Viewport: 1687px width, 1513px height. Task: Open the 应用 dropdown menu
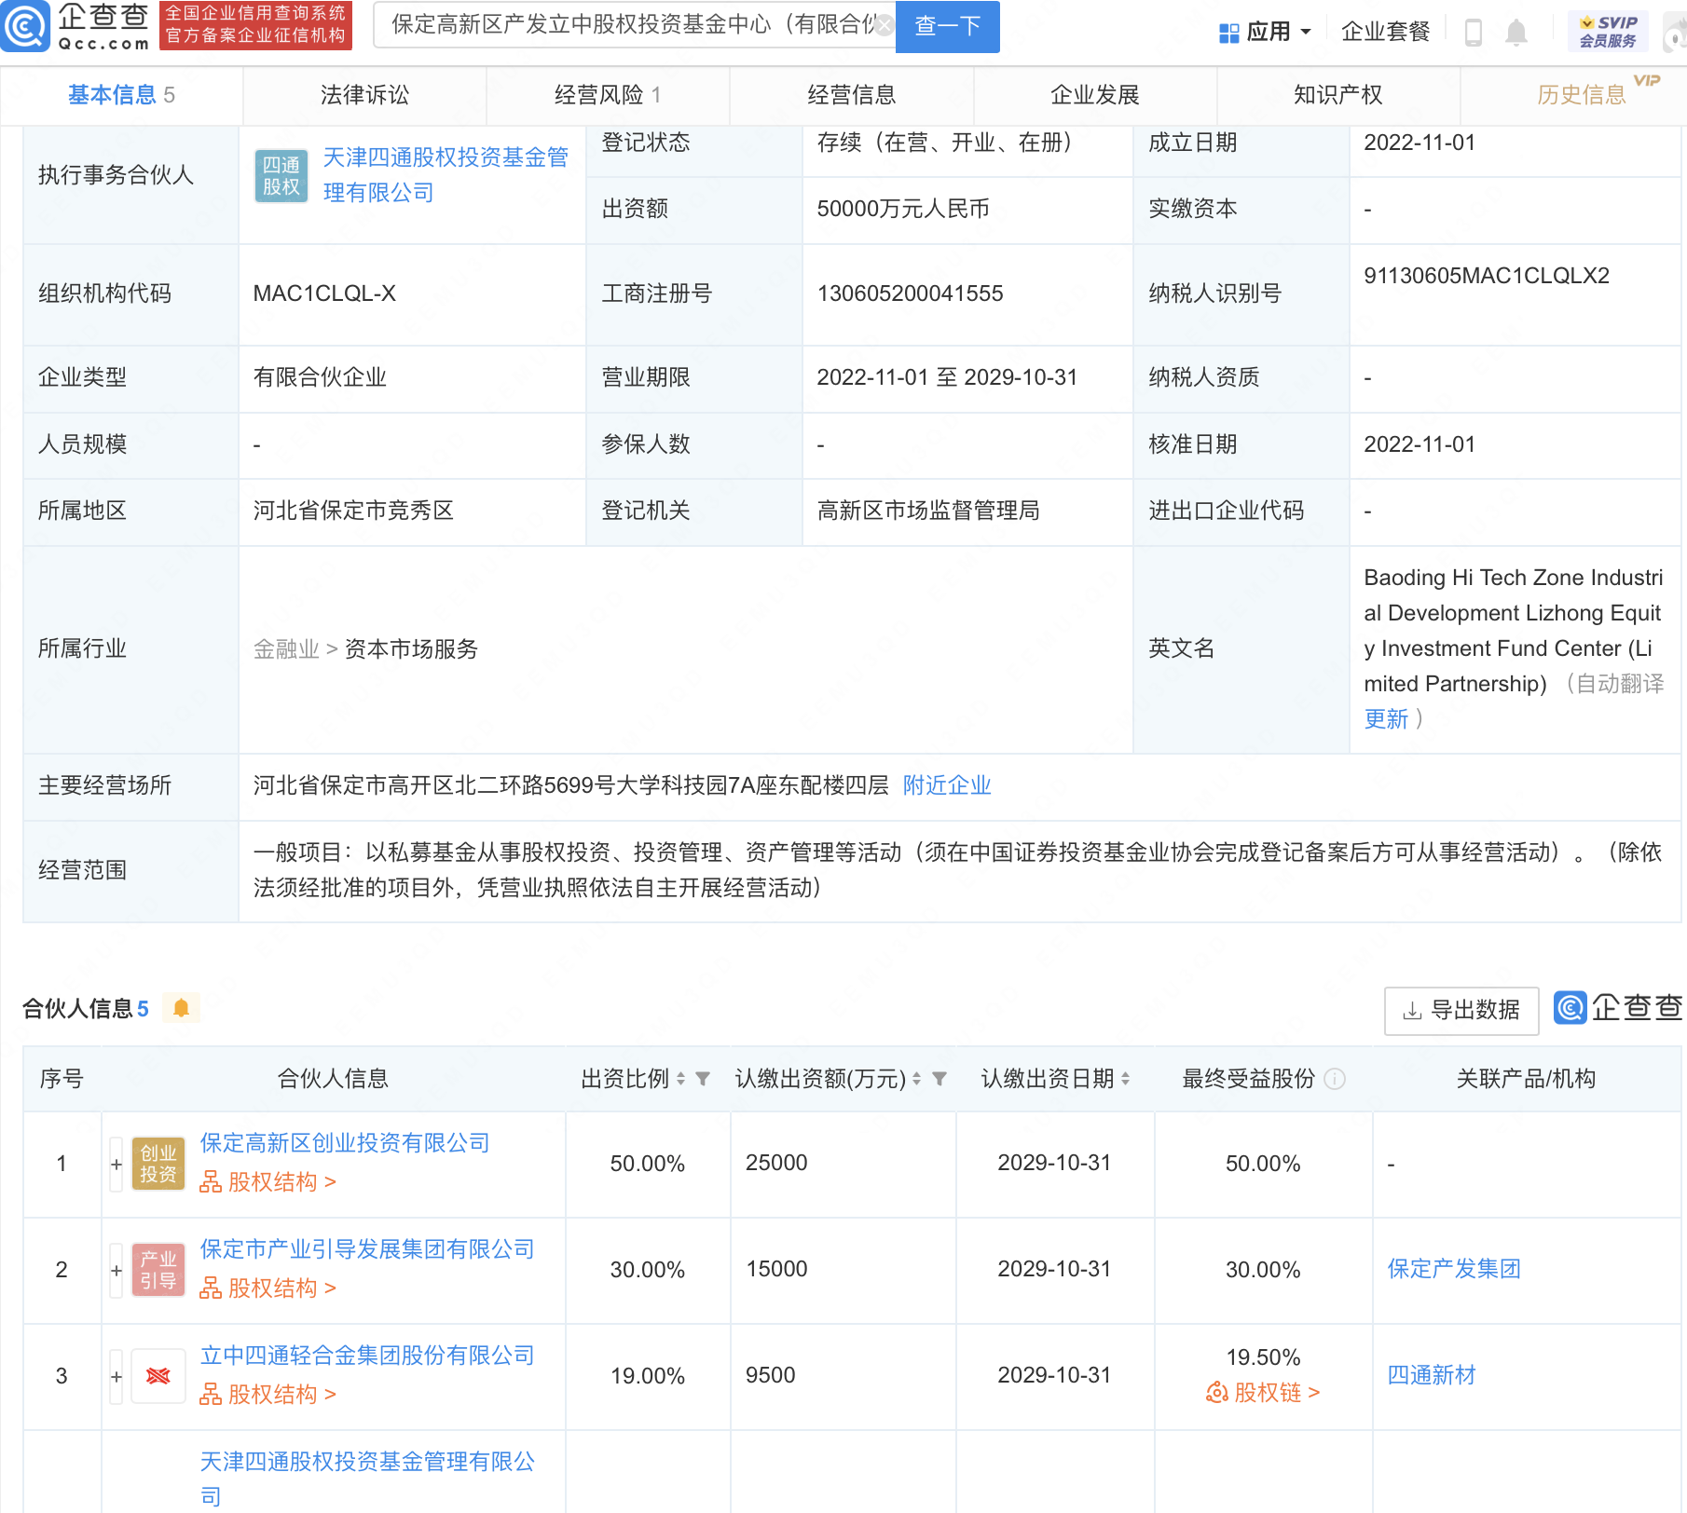[x=1266, y=33]
